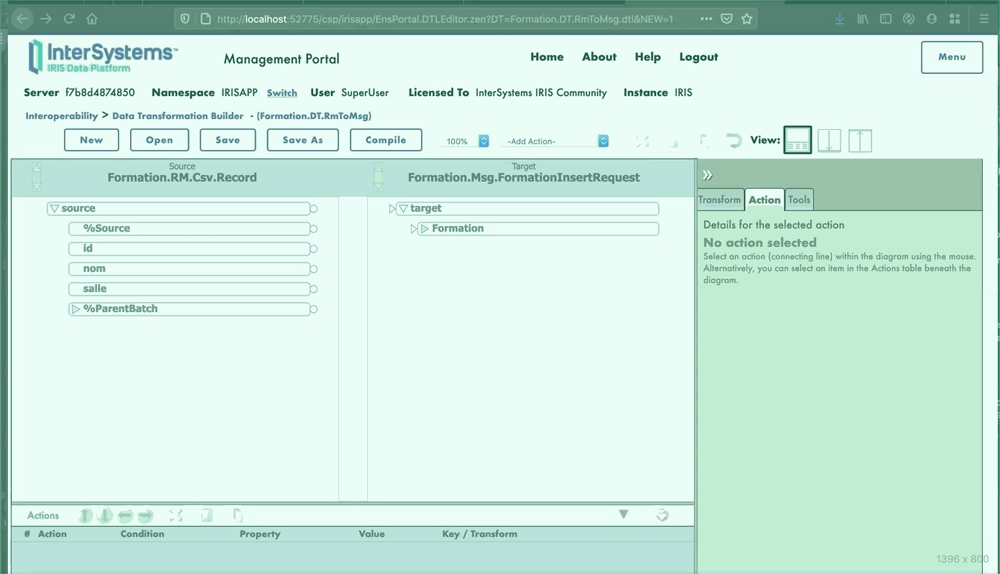Expand the %ParentBatch source node
Image resolution: width=1000 pixels, height=574 pixels.
coord(75,309)
